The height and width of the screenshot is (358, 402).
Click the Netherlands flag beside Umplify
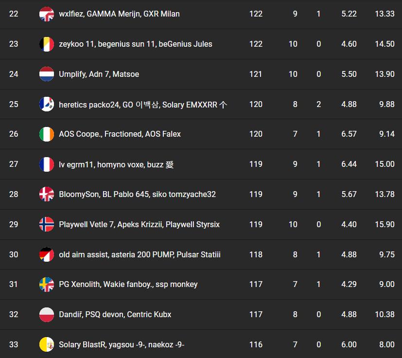tap(46, 74)
